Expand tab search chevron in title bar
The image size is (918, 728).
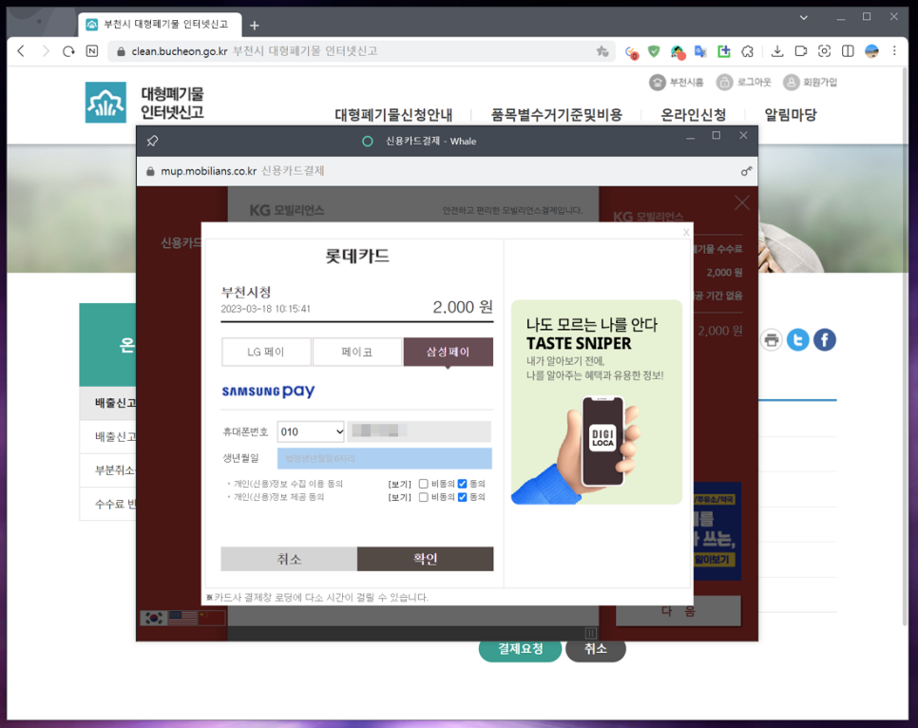[x=804, y=17]
